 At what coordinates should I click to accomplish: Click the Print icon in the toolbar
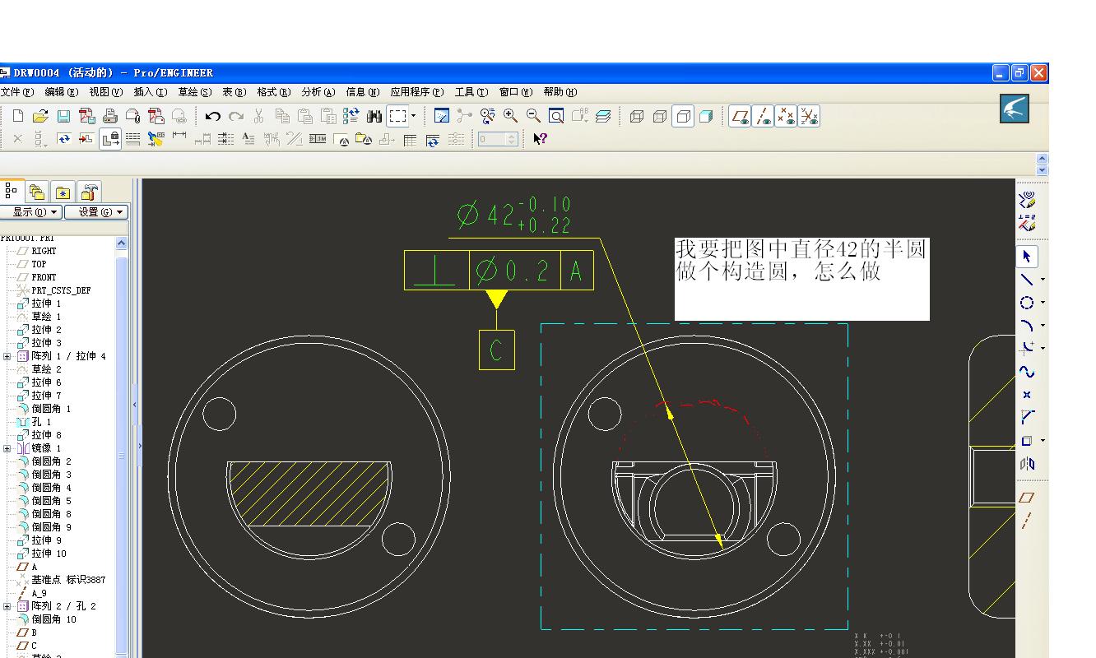click(x=109, y=116)
